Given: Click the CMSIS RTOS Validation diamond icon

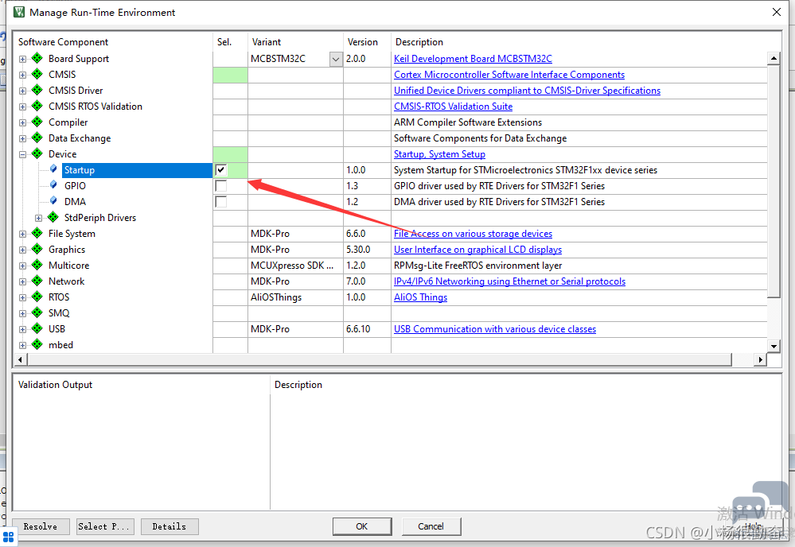Looking at the screenshot, I should pyautogui.click(x=37, y=106).
